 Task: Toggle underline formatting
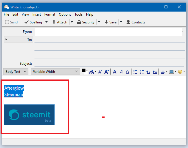[x=127, y=72]
